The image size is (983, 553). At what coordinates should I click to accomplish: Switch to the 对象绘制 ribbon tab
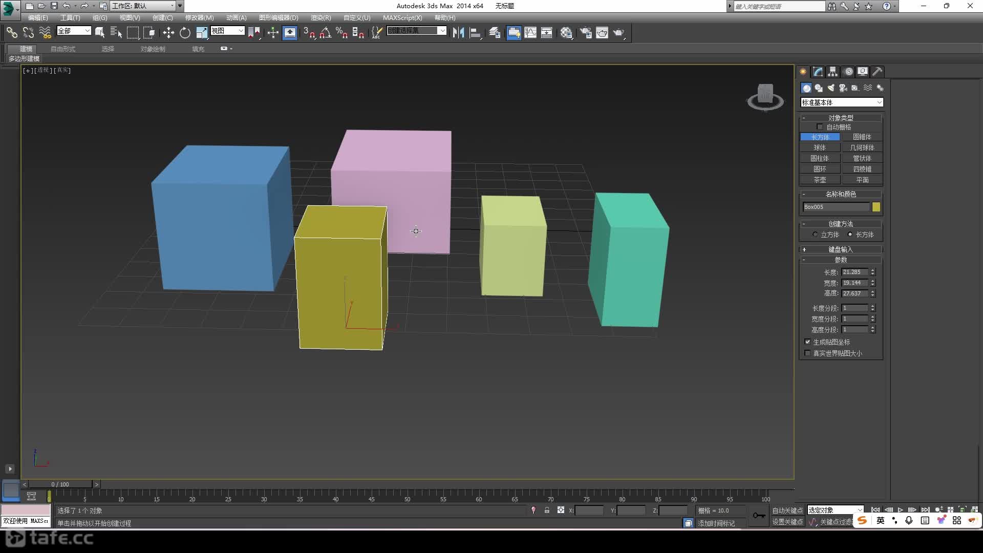point(153,49)
